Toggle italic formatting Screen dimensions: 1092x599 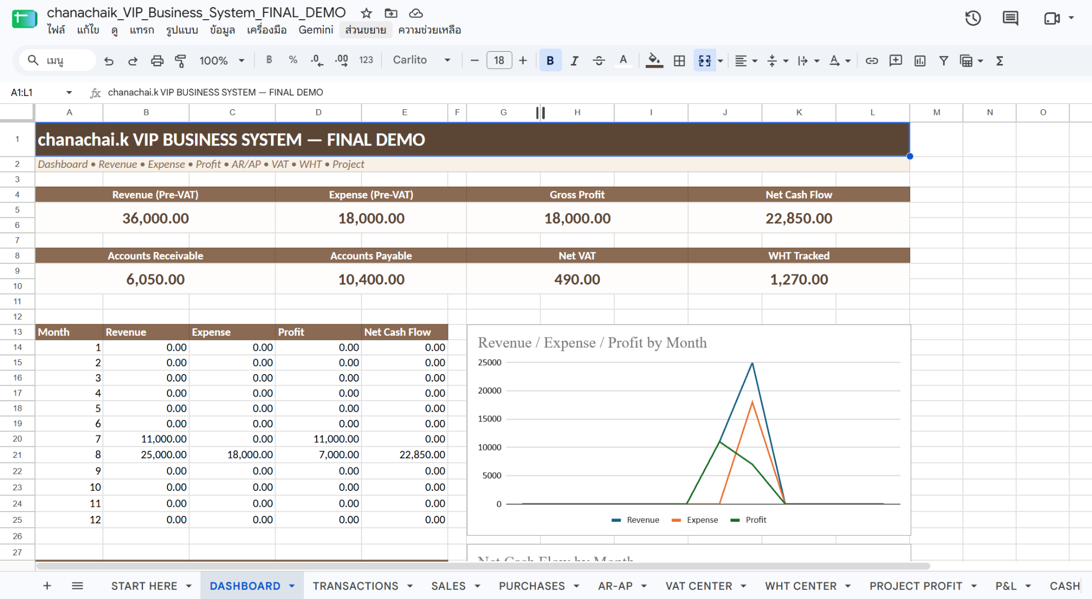pos(574,61)
